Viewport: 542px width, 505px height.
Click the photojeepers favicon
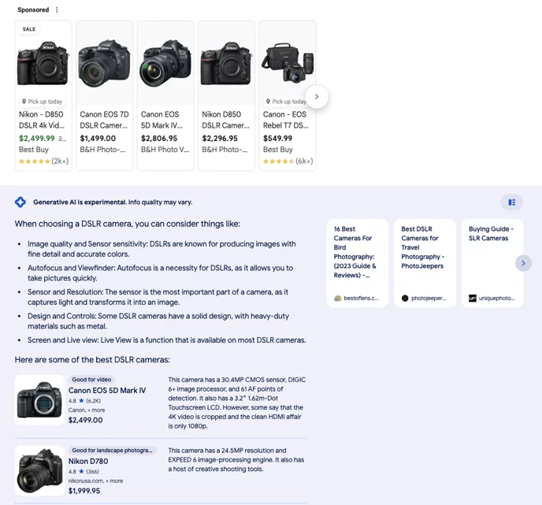pyautogui.click(x=405, y=299)
